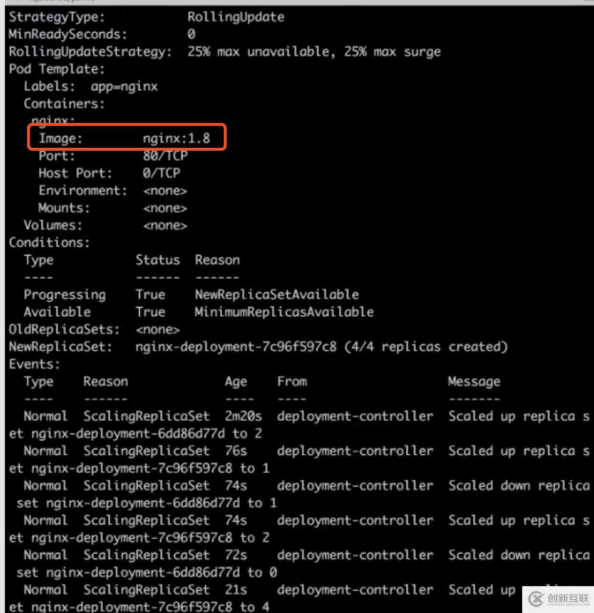
Task: Click the Age column header
Action: (236, 382)
